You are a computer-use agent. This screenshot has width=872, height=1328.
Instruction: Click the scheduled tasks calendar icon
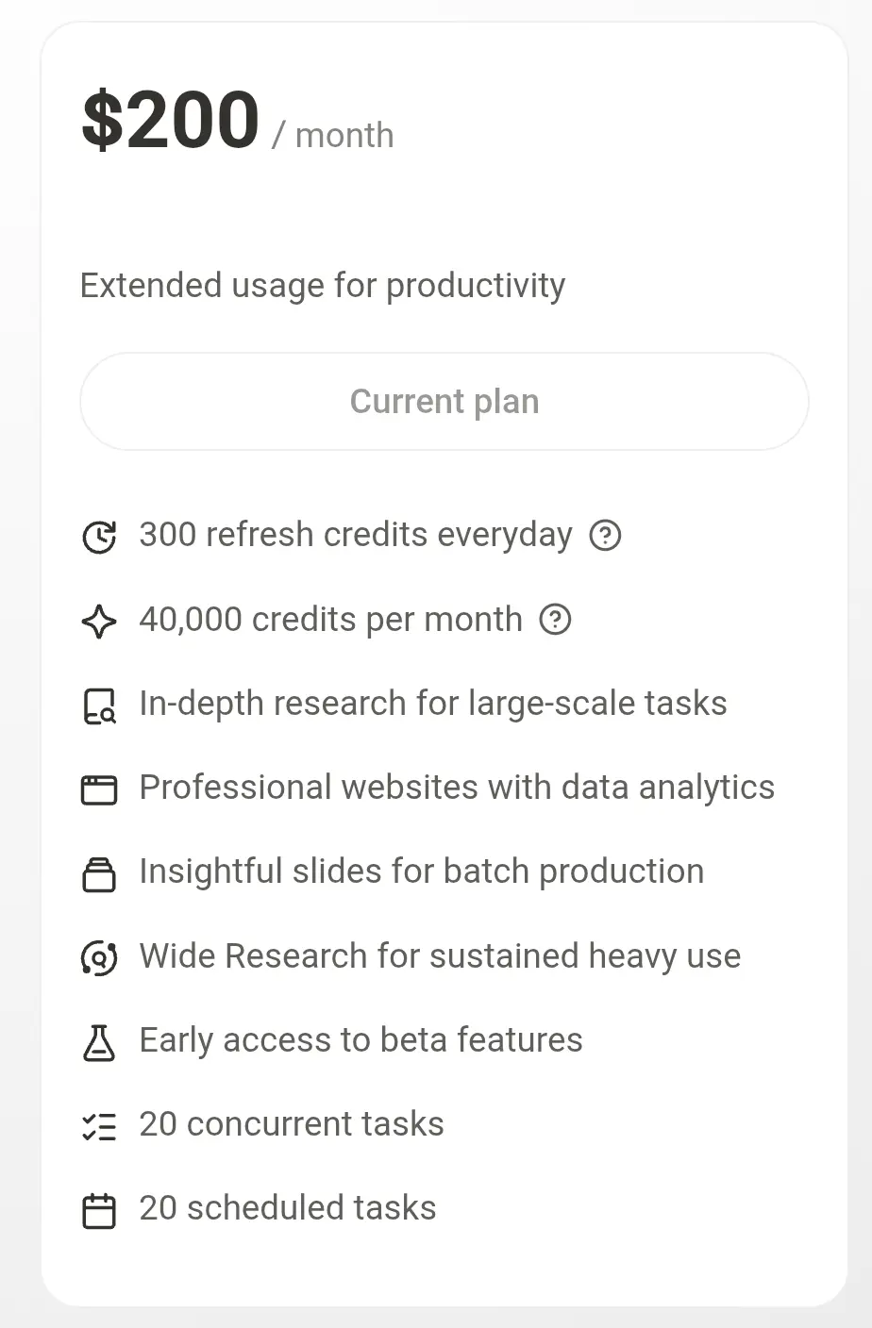point(99,1211)
